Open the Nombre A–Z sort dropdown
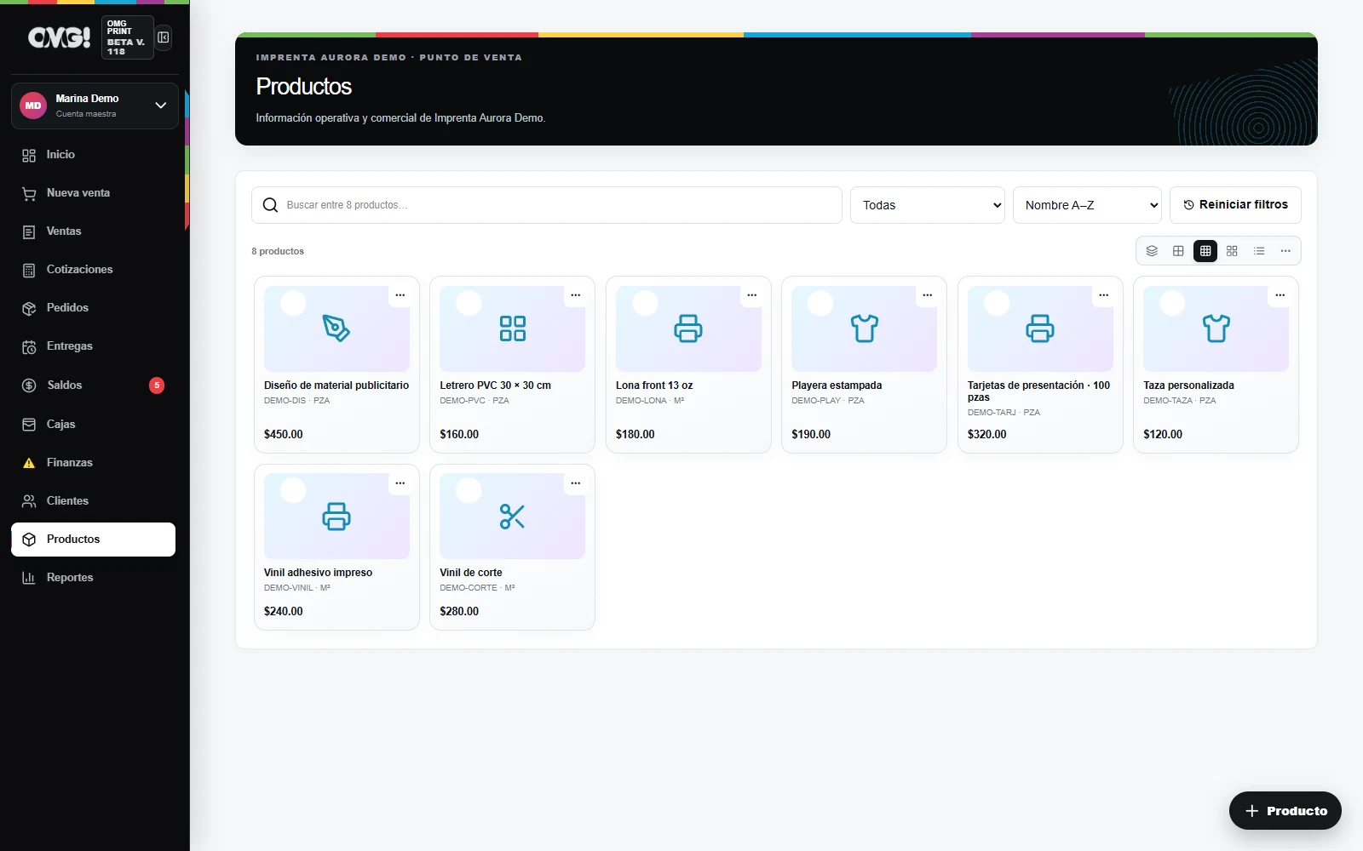 tap(1087, 205)
